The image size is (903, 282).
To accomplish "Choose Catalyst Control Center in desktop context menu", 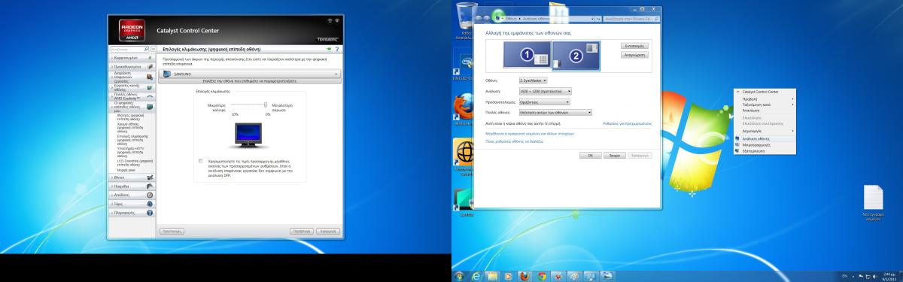I will tap(764, 92).
